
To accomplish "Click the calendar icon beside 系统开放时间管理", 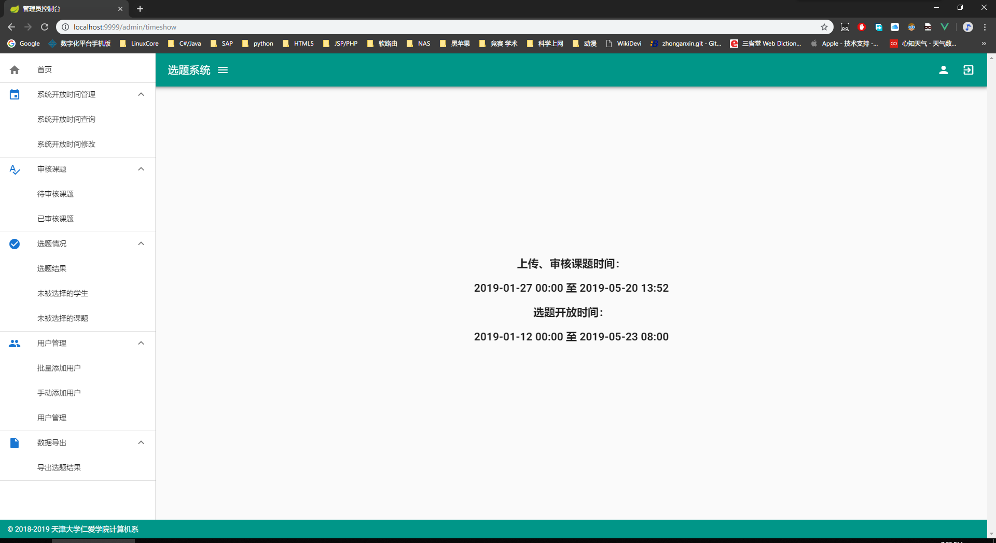I will [15, 94].
